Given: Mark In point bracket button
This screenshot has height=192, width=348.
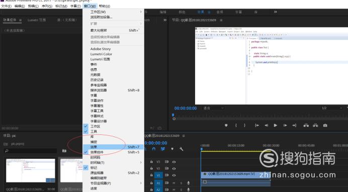Looking at the screenshot, I should click(x=236, y=125).
